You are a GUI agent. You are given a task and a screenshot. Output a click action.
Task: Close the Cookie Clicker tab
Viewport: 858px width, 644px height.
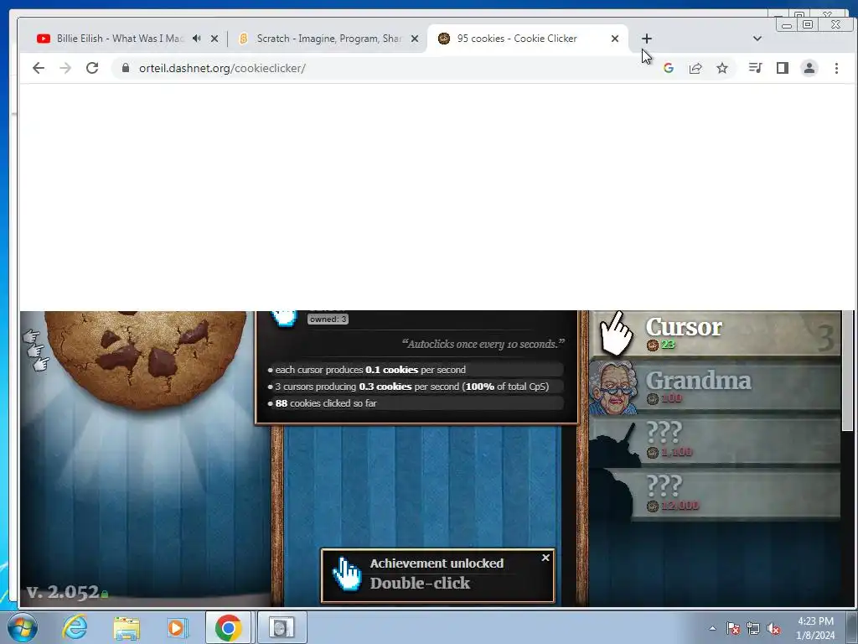click(614, 39)
